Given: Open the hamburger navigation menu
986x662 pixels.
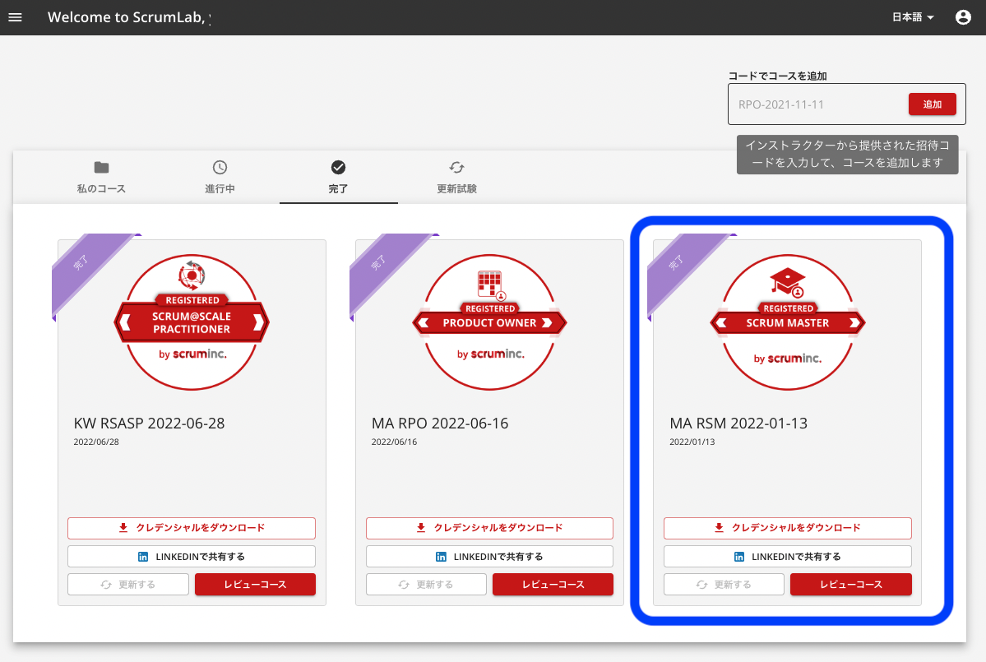Looking at the screenshot, I should click(x=15, y=17).
